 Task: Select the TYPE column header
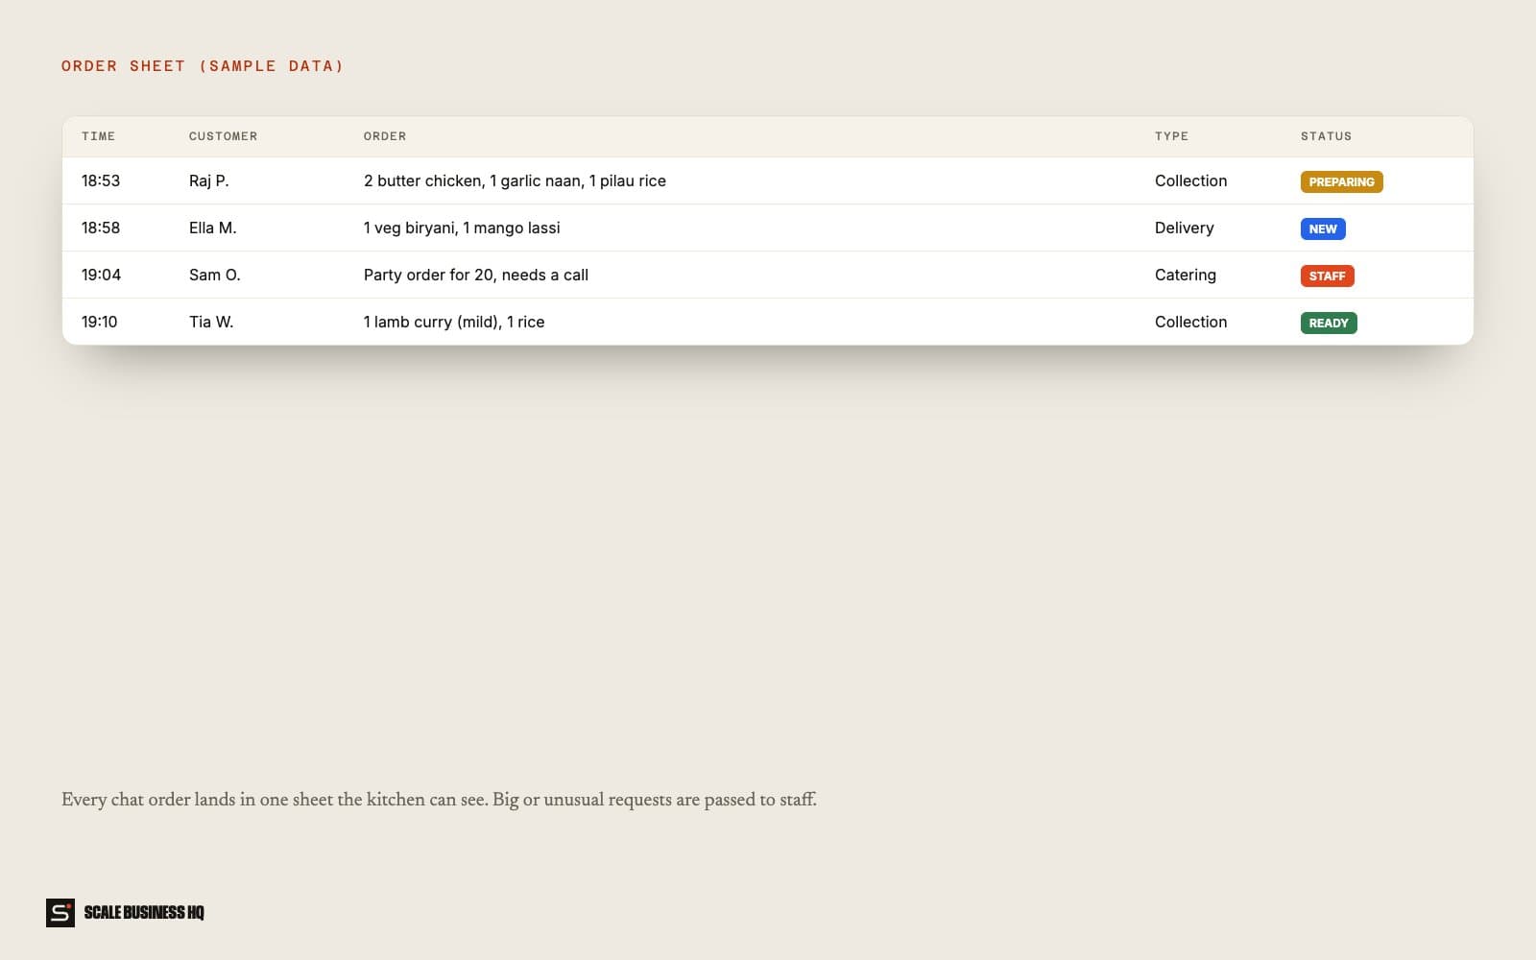1171,136
